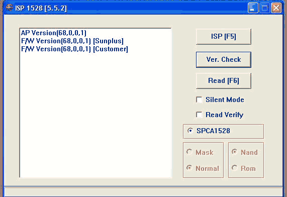Click the Read [F6] button
This screenshot has height=197, width=287.
pyautogui.click(x=224, y=81)
